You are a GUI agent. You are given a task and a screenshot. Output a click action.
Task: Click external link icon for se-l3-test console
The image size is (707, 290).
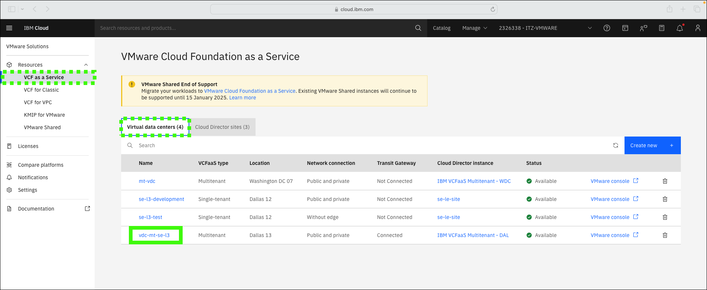point(636,217)
